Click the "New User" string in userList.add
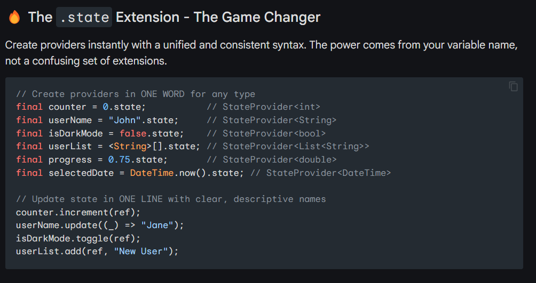 coord(141,252)
